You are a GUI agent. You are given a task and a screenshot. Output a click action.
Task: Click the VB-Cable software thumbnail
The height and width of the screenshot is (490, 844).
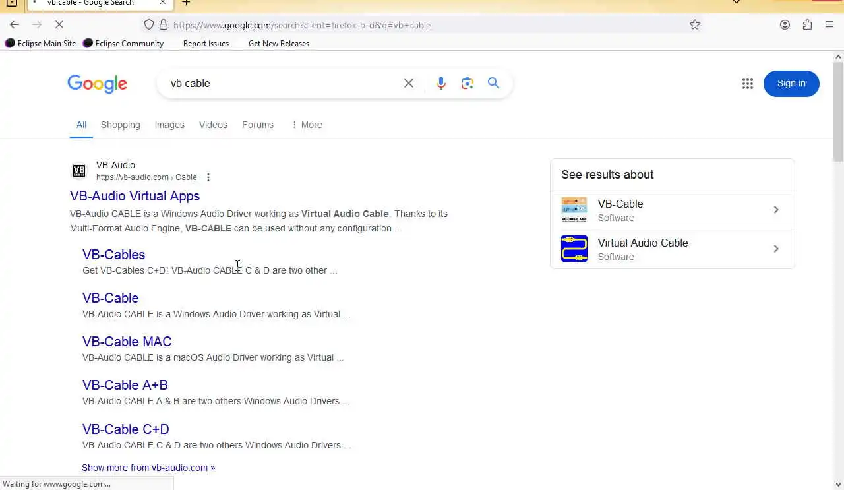574,210
